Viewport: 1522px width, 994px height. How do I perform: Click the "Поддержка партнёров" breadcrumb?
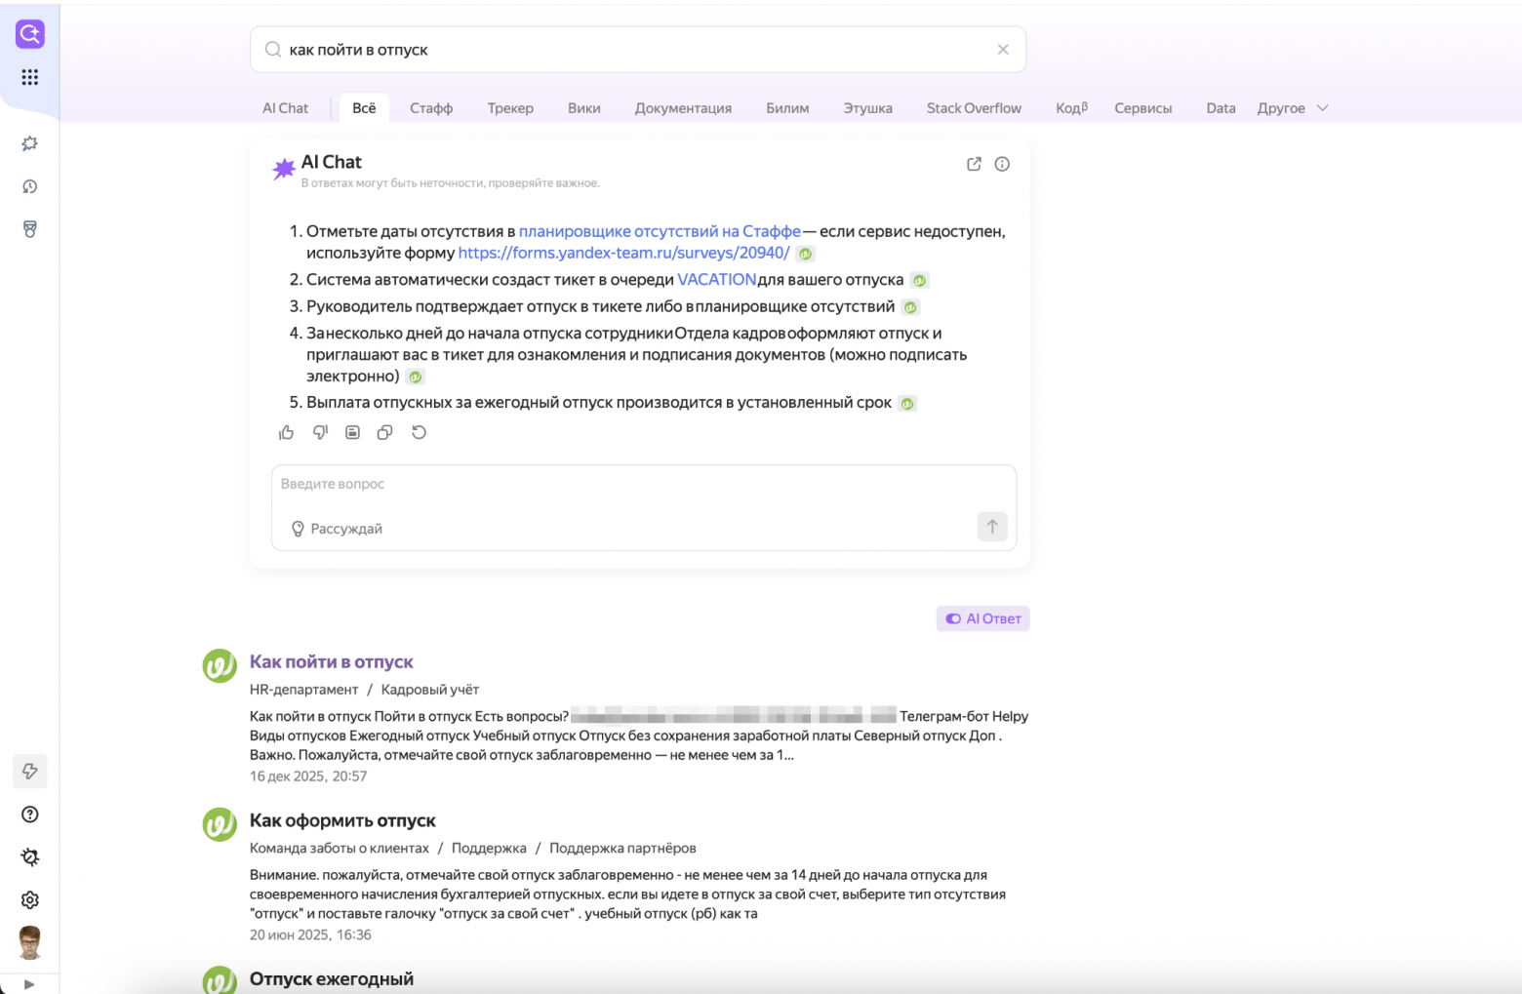pyautogui.click(x=622, y=849)
